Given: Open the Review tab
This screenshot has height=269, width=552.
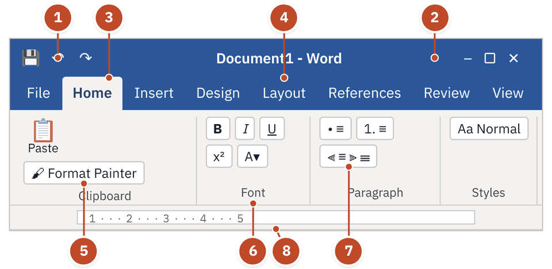Looking at the screenshot, I should (x=446, y=93).
